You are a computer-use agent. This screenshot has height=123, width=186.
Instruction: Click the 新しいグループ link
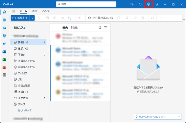pyautogui.click(x=25, y=110)
